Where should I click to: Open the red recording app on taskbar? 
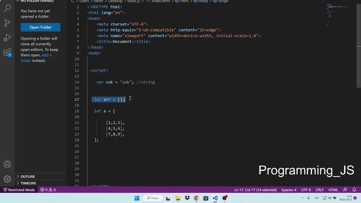tap(224, 198)
